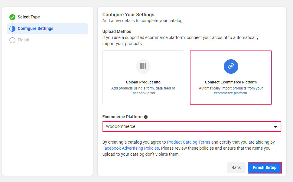Viewport: 293px width, 182px height.
Task: Open the Product Catalog Terms link
Action: click(189, 142)
